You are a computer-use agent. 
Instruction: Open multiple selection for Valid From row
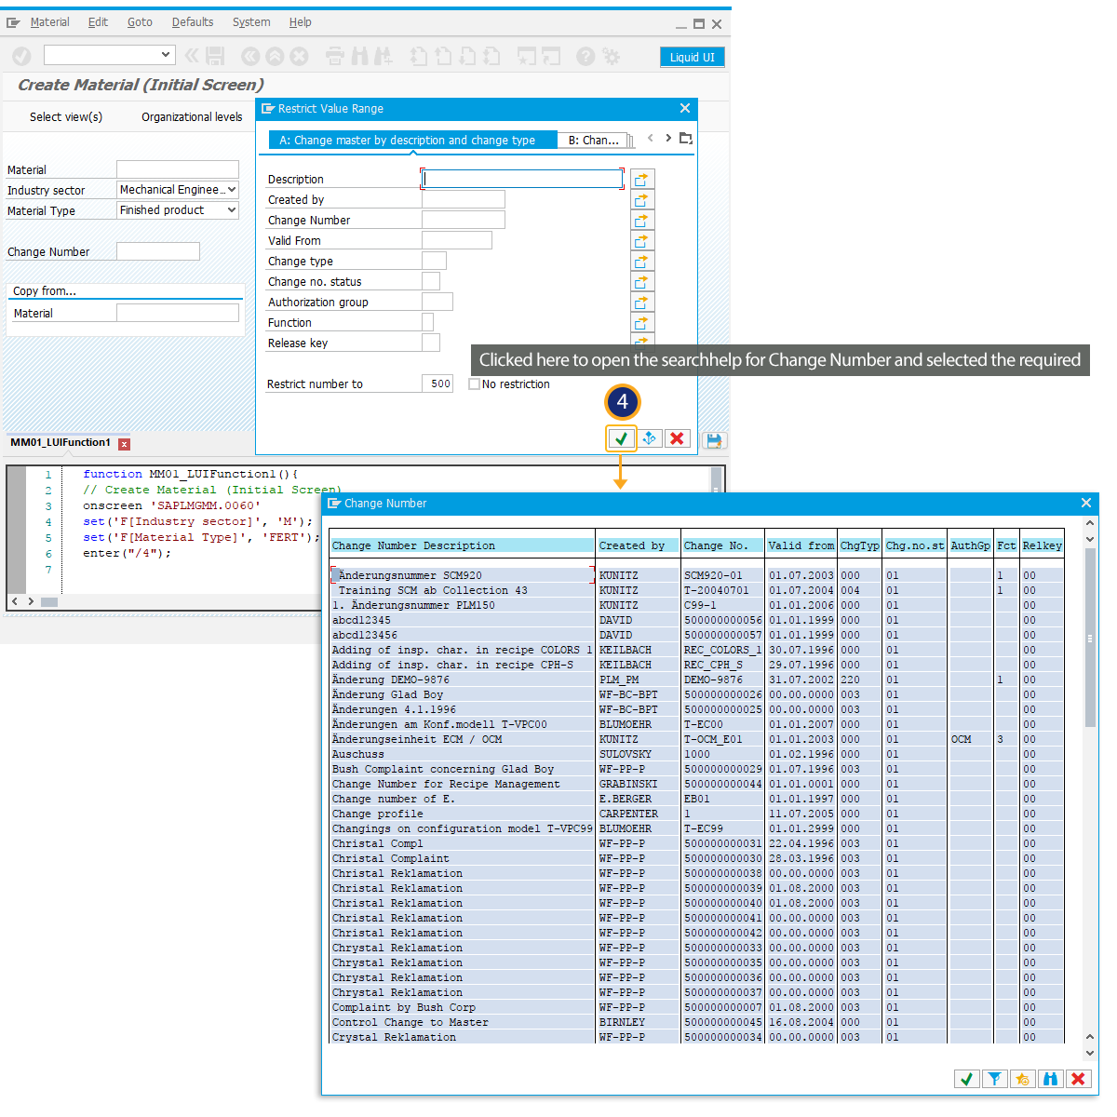(641, 240)
